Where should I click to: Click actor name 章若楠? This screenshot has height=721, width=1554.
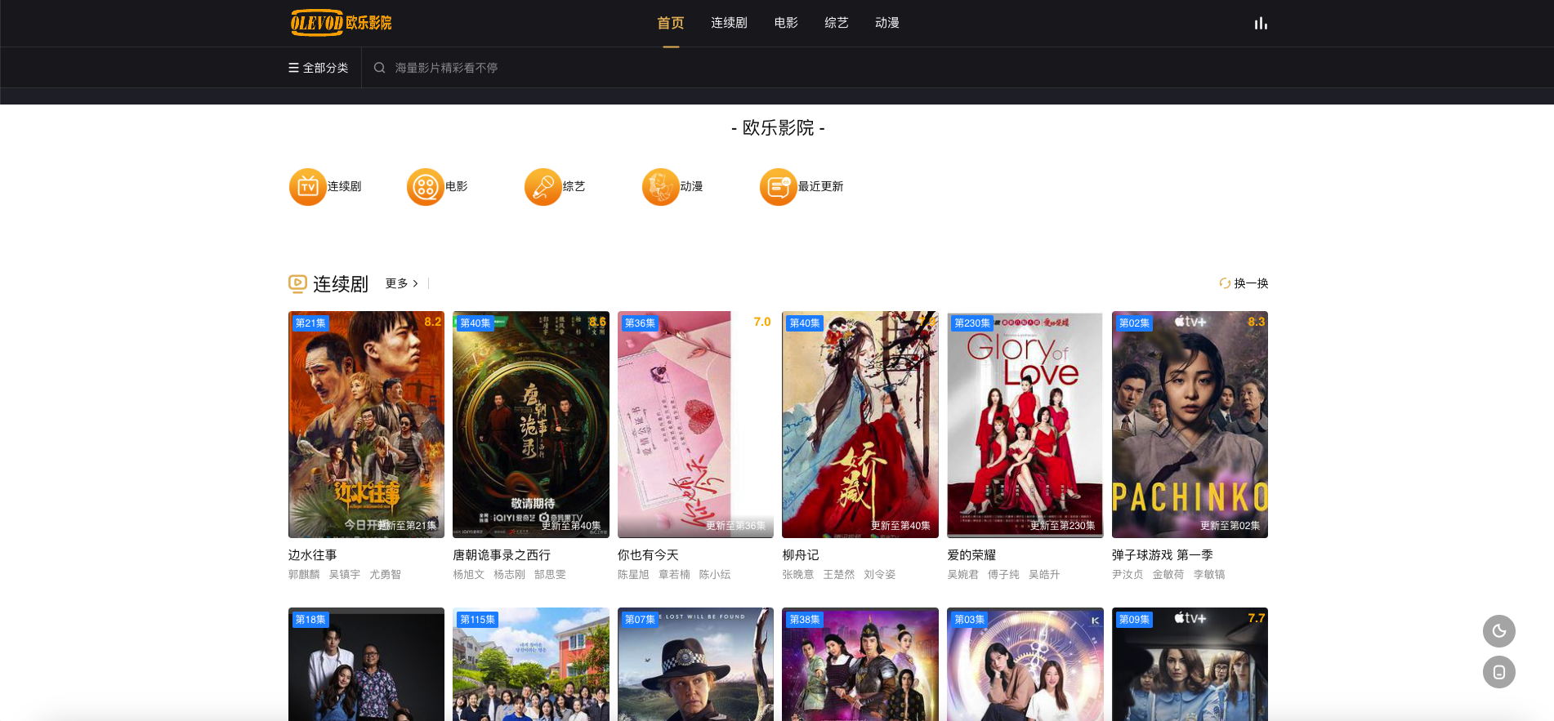pyautogui.click(x=674, y=575)
